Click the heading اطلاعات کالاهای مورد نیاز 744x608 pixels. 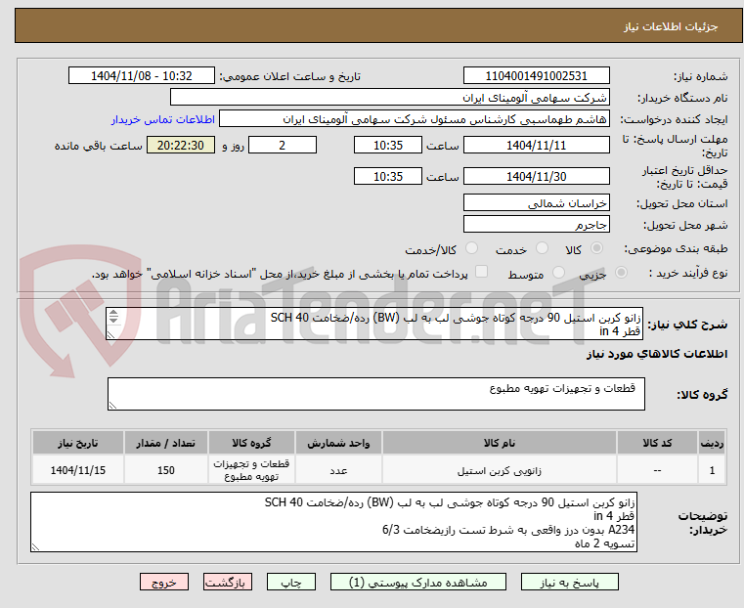[x=657, y=354]
